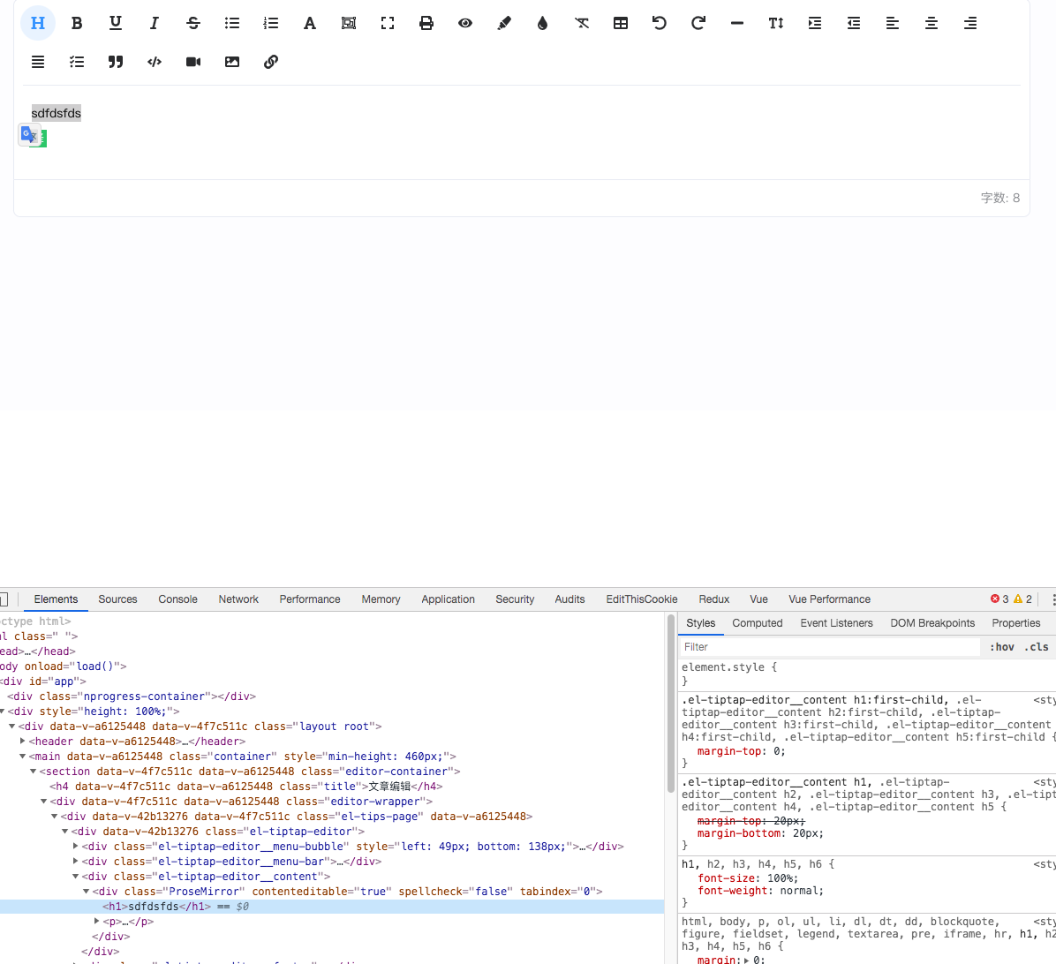Open the heading level dropdown
Image resolution: width=1056 pixels, height=964 pixels.
pyautogui.click(x=38, y=23)
